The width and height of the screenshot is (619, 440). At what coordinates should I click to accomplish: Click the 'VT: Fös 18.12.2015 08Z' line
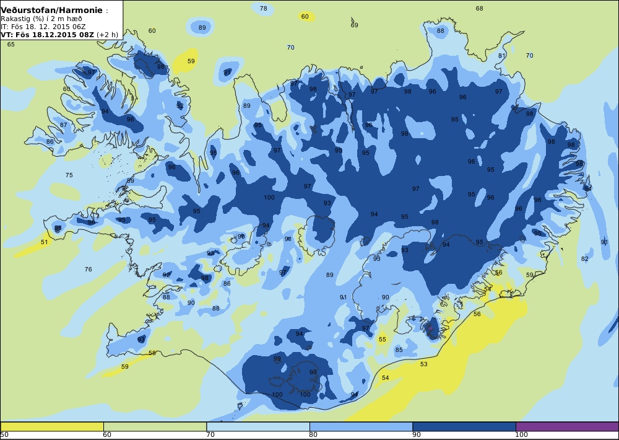pos(48,34)
